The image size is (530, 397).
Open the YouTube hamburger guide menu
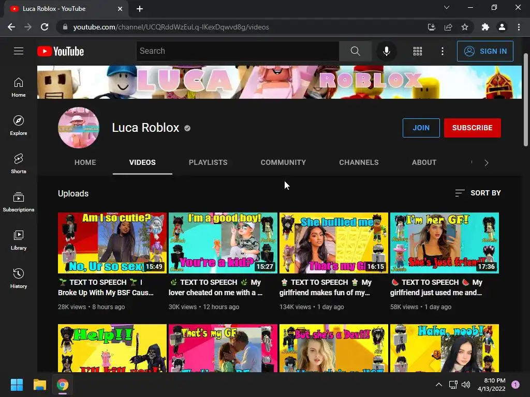pyautogui.click(x=19, y=51)
